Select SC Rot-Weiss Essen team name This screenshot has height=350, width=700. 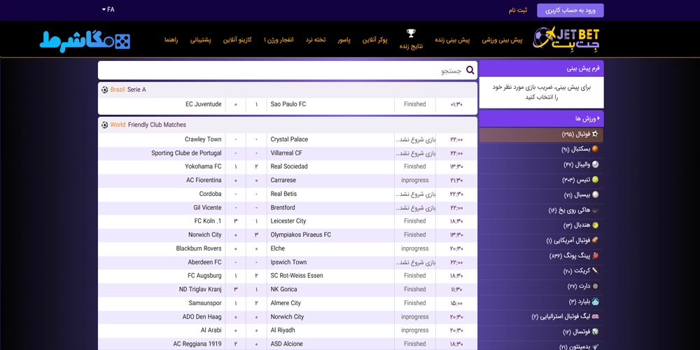[297, 276]
